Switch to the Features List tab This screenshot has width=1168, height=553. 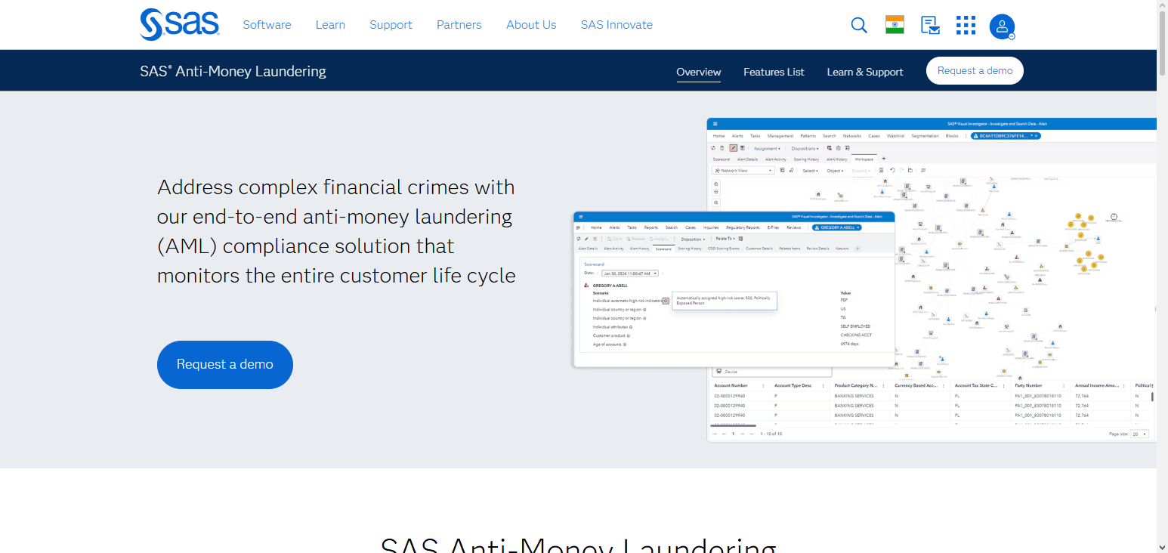coord(774,72)
